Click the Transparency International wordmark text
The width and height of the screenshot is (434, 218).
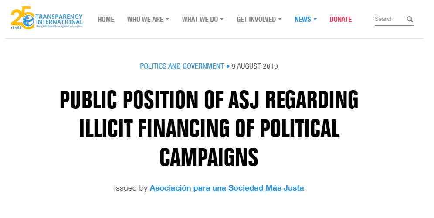(x=59, y=19)
